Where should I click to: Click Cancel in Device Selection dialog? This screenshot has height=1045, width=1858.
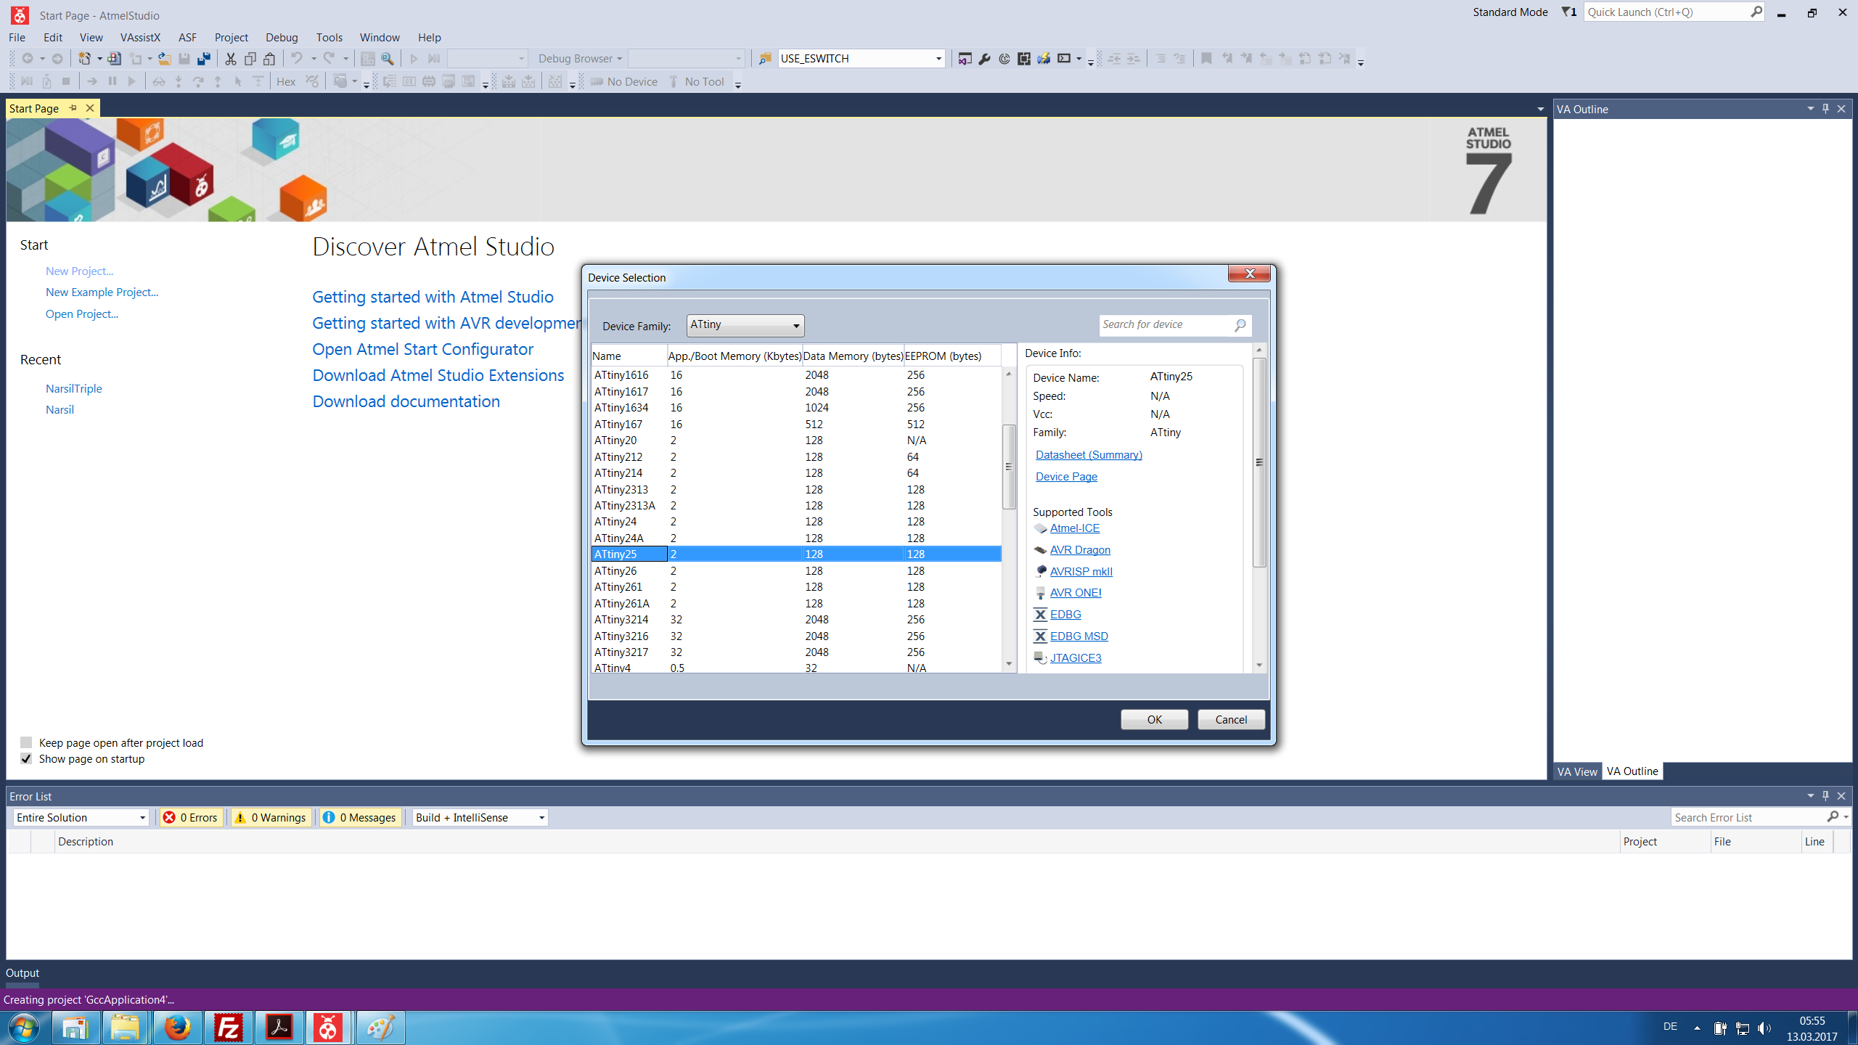coord(1231,719)
